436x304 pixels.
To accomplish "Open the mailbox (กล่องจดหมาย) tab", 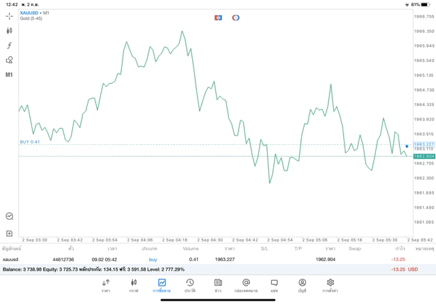I will coord(246,285).
